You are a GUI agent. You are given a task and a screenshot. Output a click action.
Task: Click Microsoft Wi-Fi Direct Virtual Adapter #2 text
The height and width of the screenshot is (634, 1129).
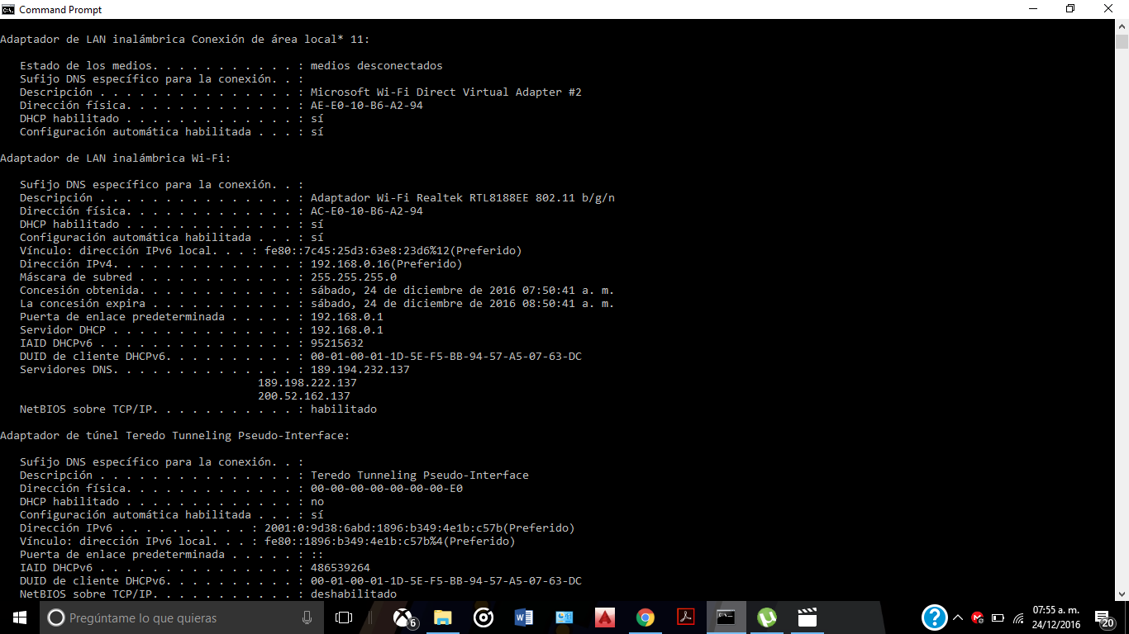click(446, 92)
